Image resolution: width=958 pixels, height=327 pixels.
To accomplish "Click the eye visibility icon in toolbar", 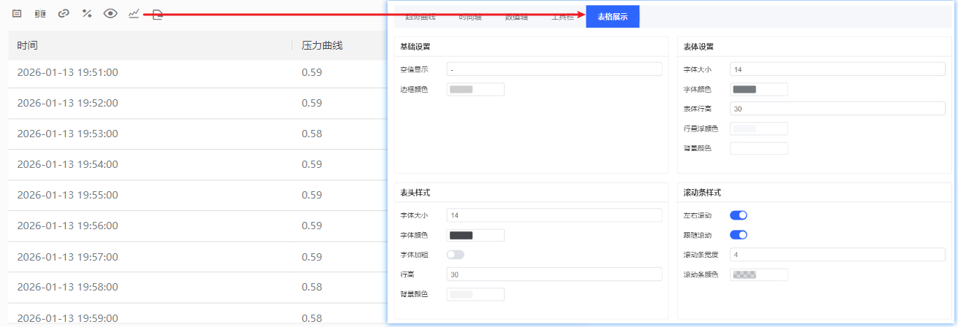I will point(110,13).
